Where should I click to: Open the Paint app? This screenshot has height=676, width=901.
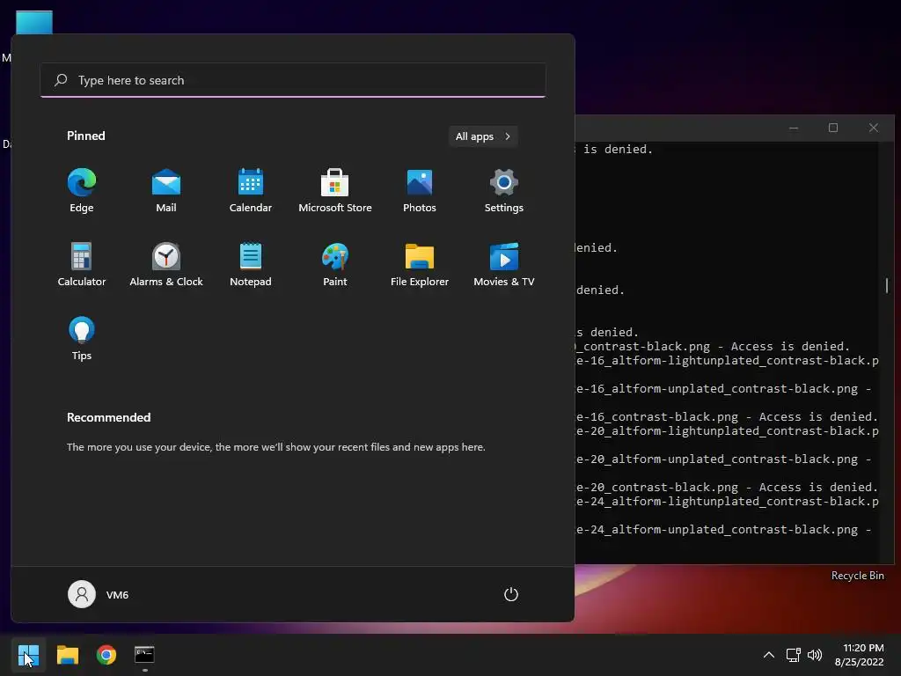pyautogui.click(x=335, y=264)
